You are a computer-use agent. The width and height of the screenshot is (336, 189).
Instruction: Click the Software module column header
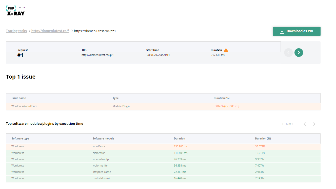[103, 138]
